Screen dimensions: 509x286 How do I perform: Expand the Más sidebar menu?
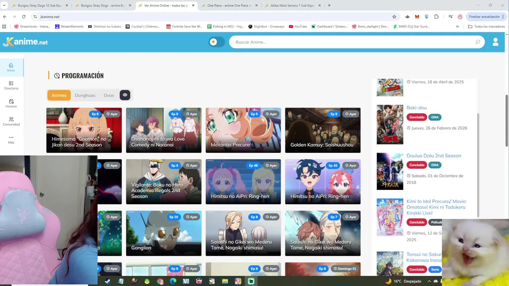click(x=11, y=139)
